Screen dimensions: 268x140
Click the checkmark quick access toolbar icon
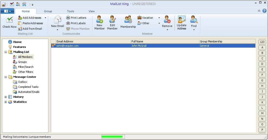(12, 4)
